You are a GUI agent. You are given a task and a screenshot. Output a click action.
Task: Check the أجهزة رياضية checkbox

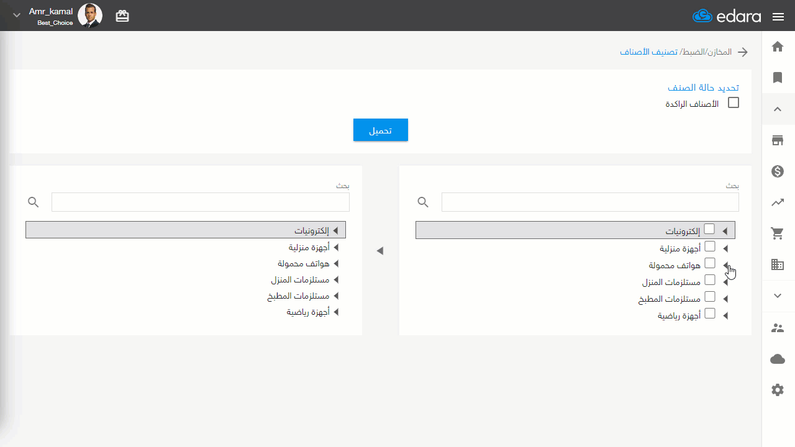(710, 314)
